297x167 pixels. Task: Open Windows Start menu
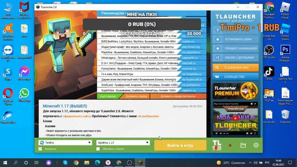[x=5, y=163]
